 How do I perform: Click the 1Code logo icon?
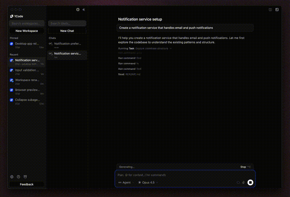tap(12, 16)
